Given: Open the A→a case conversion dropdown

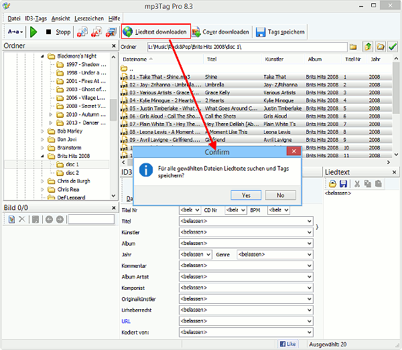Looking at the screenshot, I should 15,32.
